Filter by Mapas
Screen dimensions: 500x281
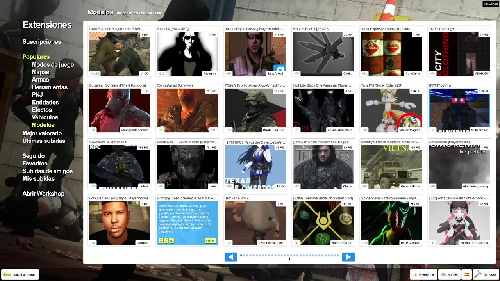[x=41, y=72]
